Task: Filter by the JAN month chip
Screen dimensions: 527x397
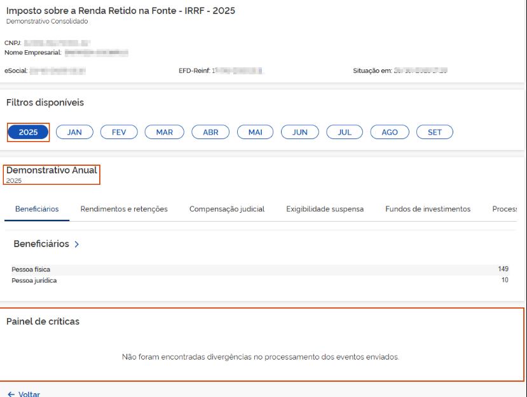Action: click(x=74, y=132)
